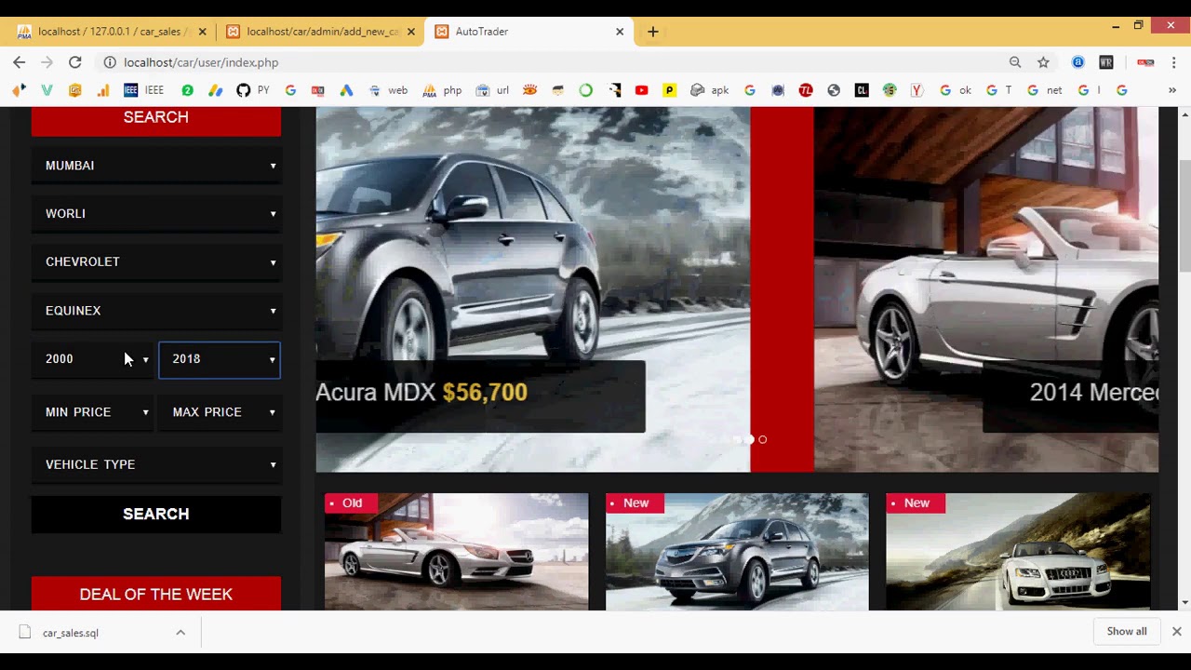This screenshot has width=1191, height=670.
Task: Open the apk bookmark
Action: click(710, 90)
